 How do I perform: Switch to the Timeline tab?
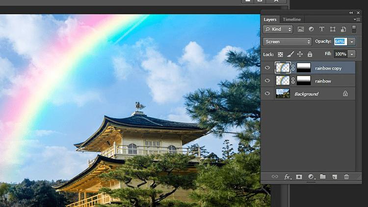coord(292,20)
